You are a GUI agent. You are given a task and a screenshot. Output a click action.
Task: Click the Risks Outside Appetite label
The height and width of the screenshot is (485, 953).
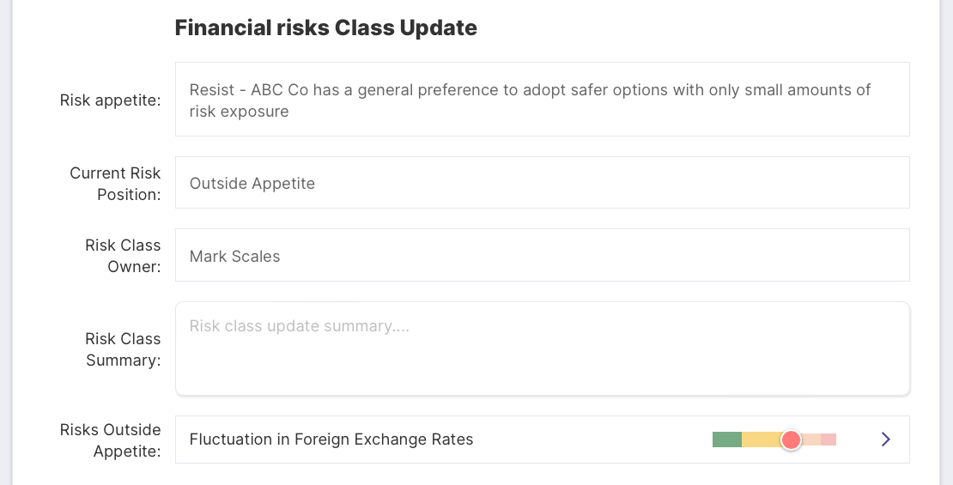(110, 440)
